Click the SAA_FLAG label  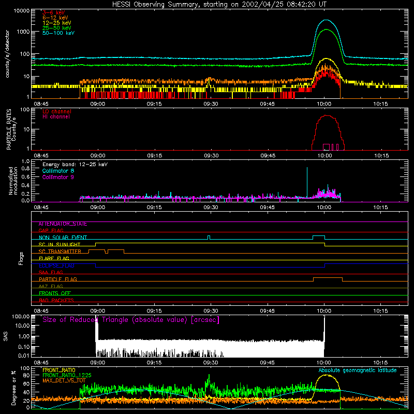pyautogui.click(x=51, y=272)
